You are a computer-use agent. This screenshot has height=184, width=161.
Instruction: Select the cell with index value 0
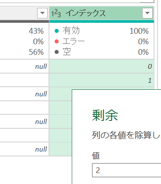(101, 67)
